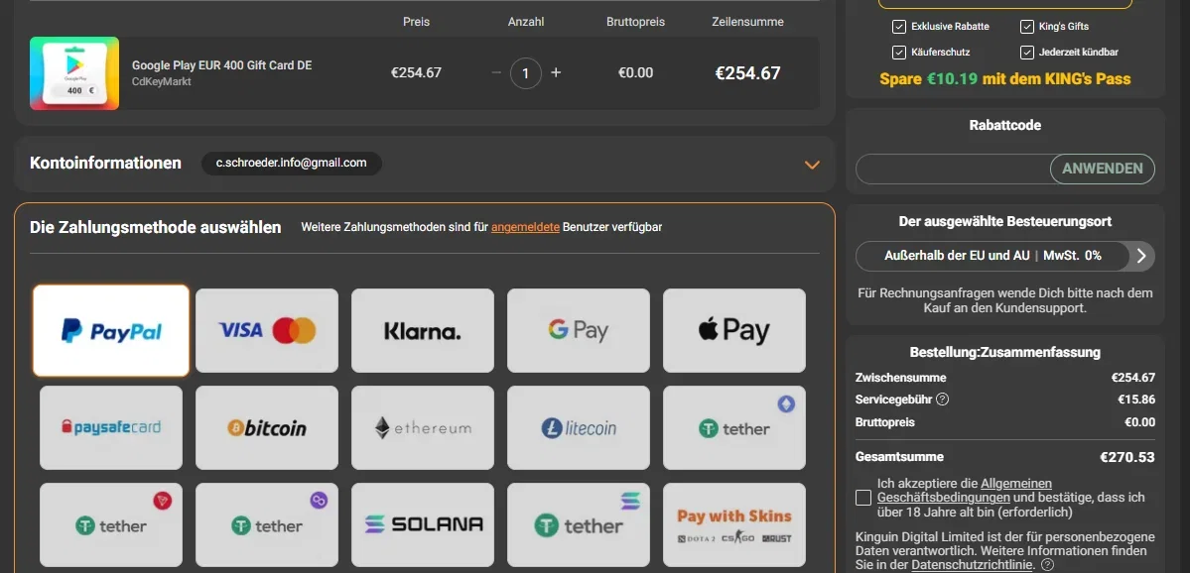
Task: Click the Spare €10.19 KING's Pass text
Action: 1005,79
